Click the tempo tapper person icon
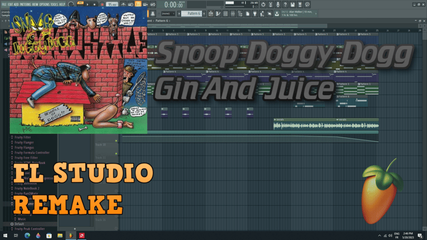This screenshot has width=427, height=240. 262,14
